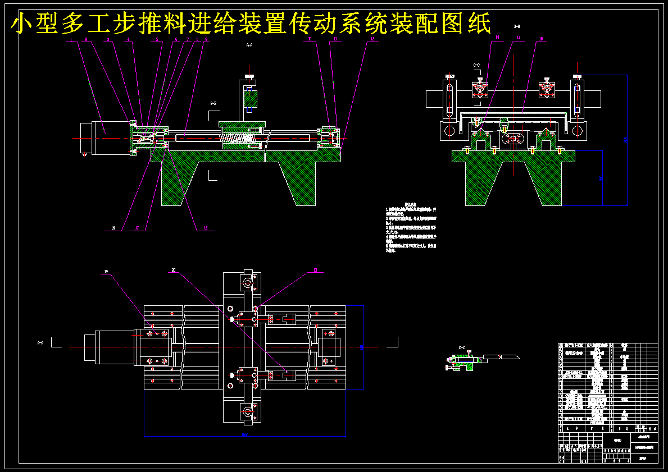Screen dimensions: 668x472
Task: Select part callout number 18
Action: coord(206,228)
